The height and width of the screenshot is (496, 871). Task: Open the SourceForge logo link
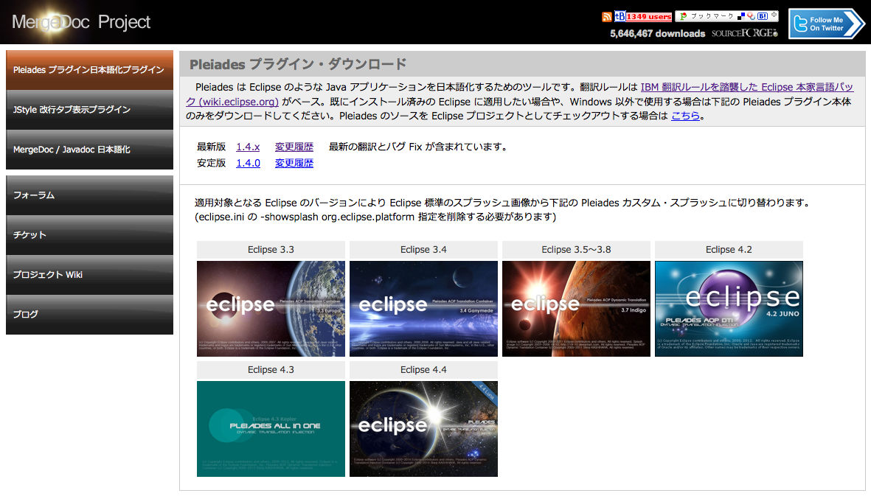tap(745, 32)
